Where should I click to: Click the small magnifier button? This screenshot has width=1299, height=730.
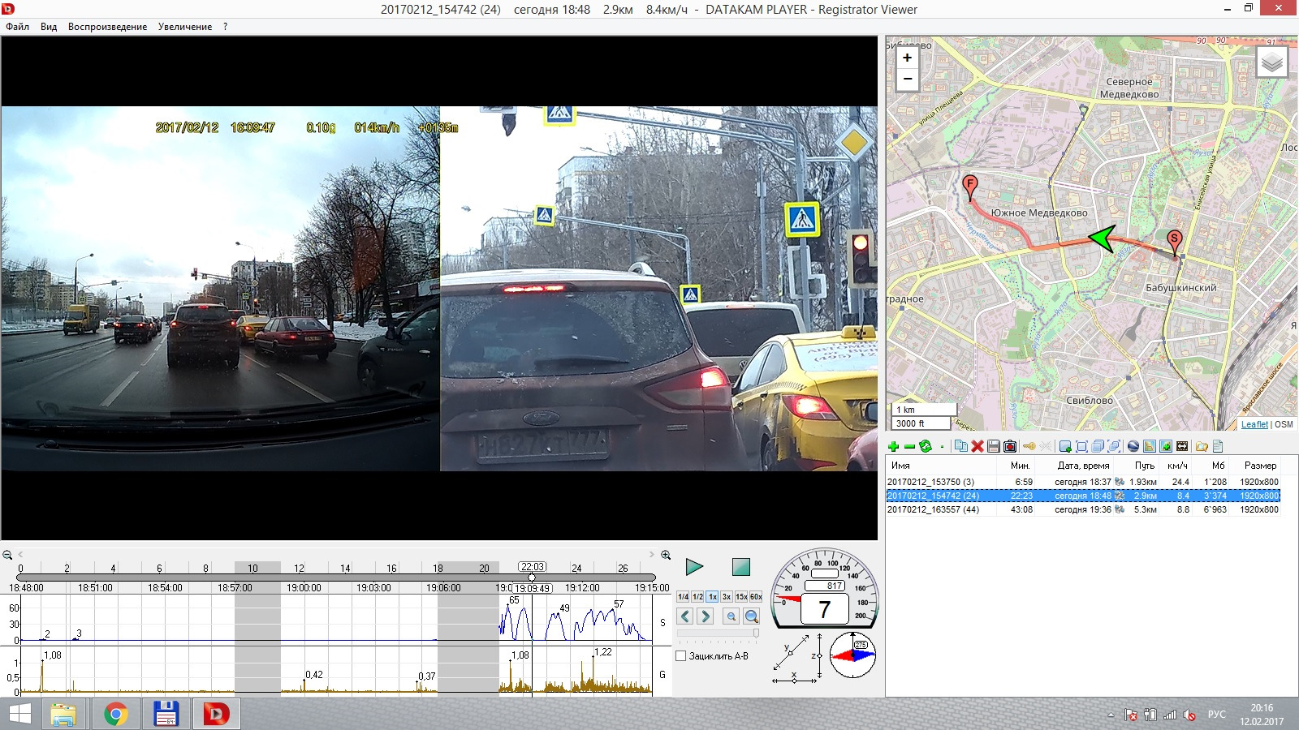click(x=731, y=616)
